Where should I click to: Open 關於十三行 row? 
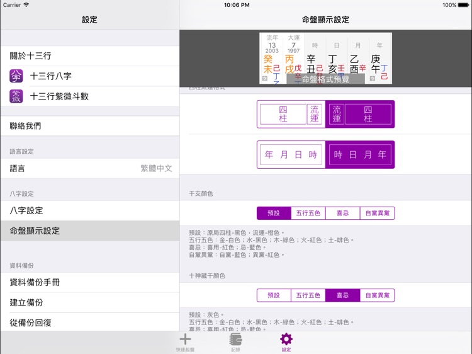(x=90, y=55)
